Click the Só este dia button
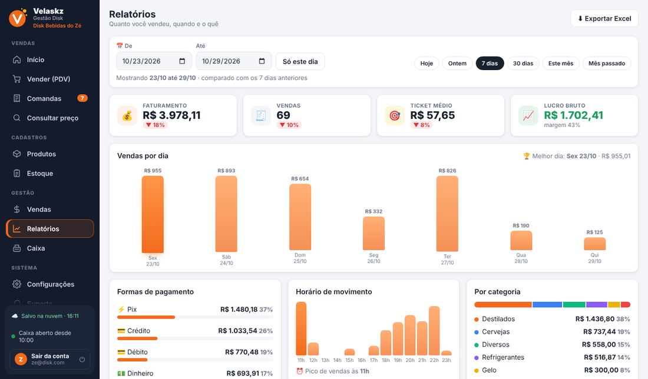 point(300,62)
